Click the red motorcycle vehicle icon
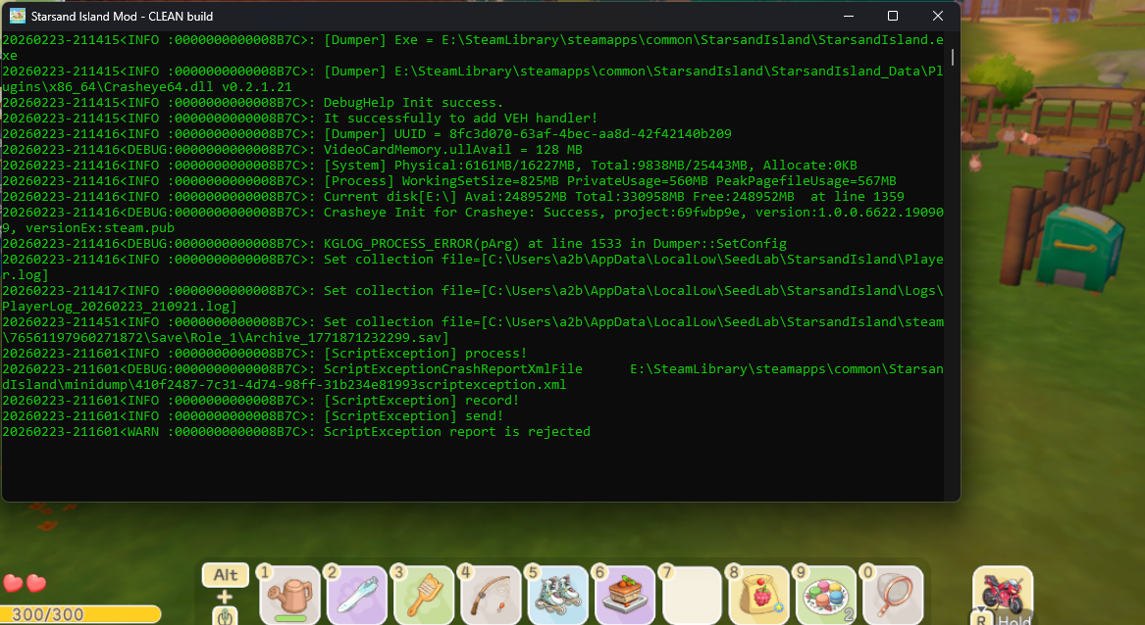 (x=1003, y=592)
